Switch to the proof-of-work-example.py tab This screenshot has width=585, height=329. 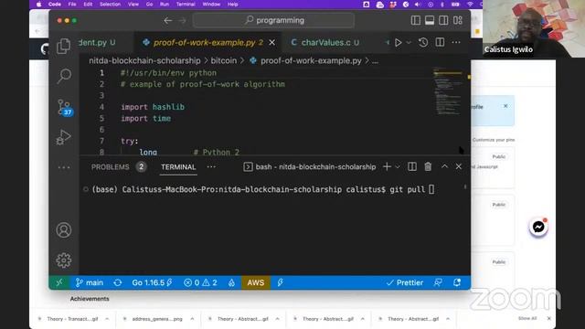tap(207, 43)
